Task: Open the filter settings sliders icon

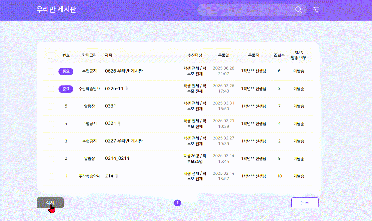Action: [316, 10]
